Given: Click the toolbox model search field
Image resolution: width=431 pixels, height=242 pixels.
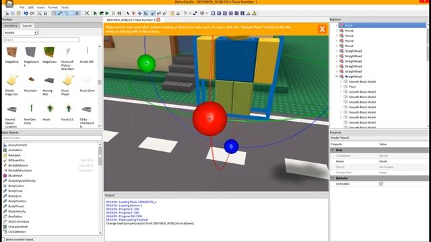Looking at the screenshot, I should point(41,40).
